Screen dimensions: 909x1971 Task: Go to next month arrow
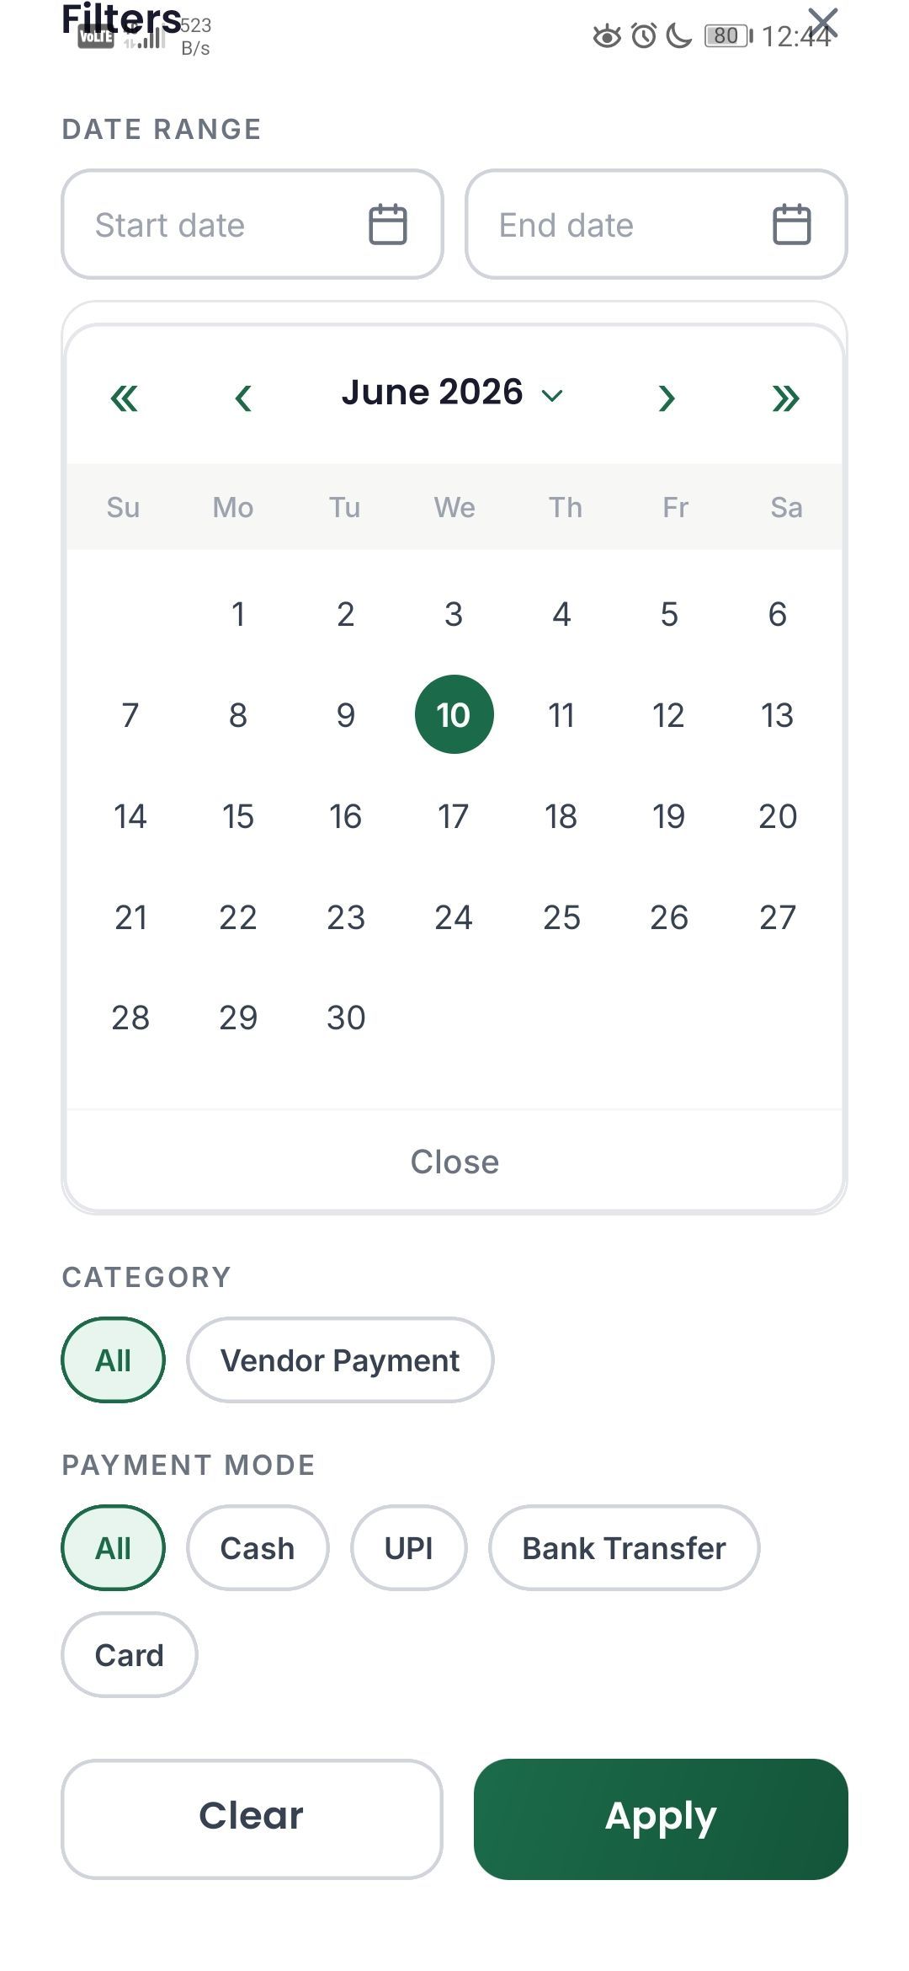pyautogui.click(x=667, y=398)
